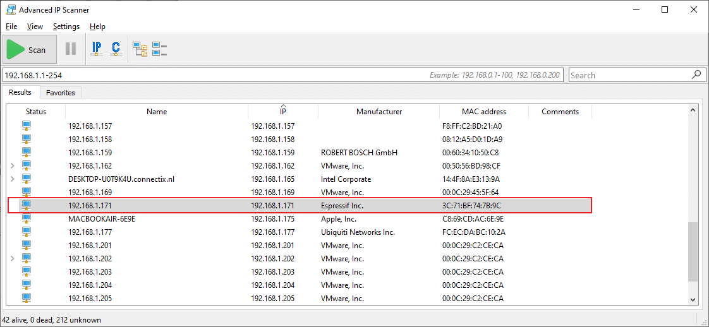This screenshot has height=327, width=709.
Task: Expand the 192.168.1.162 row
Action: [x=12, y=166]
